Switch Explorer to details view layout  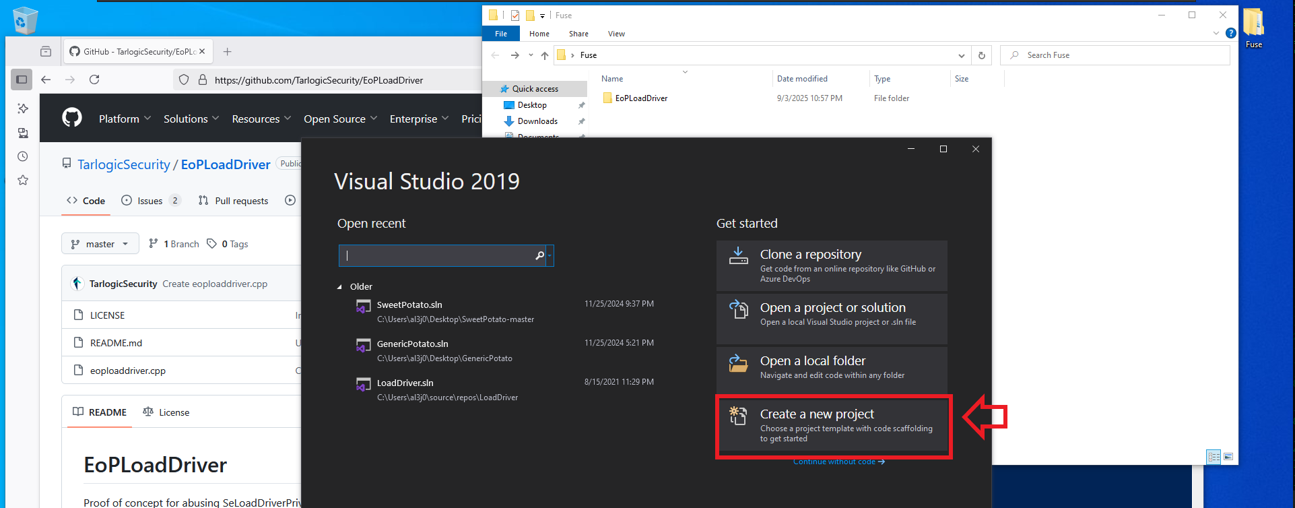1214,457
